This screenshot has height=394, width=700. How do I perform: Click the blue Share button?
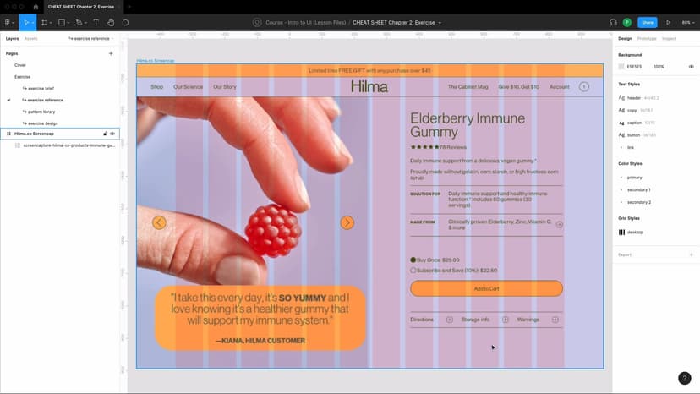click(x=648, y=22)
